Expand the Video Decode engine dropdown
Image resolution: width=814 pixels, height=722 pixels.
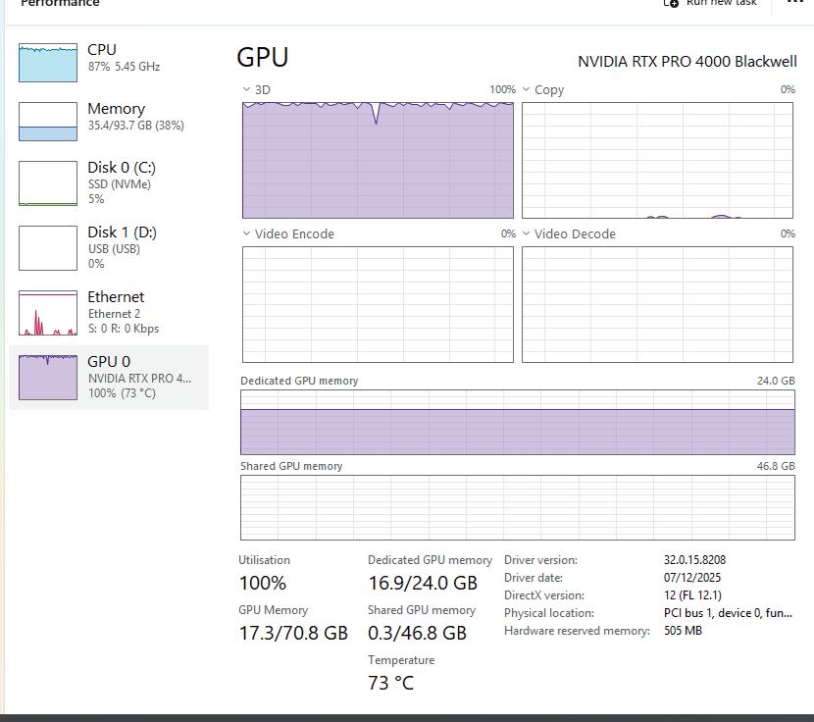527,233
